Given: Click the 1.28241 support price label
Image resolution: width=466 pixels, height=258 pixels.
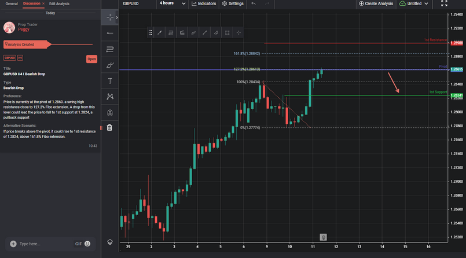Looking at the screenshot, I should pyautogui.click(x=457, y=95).
